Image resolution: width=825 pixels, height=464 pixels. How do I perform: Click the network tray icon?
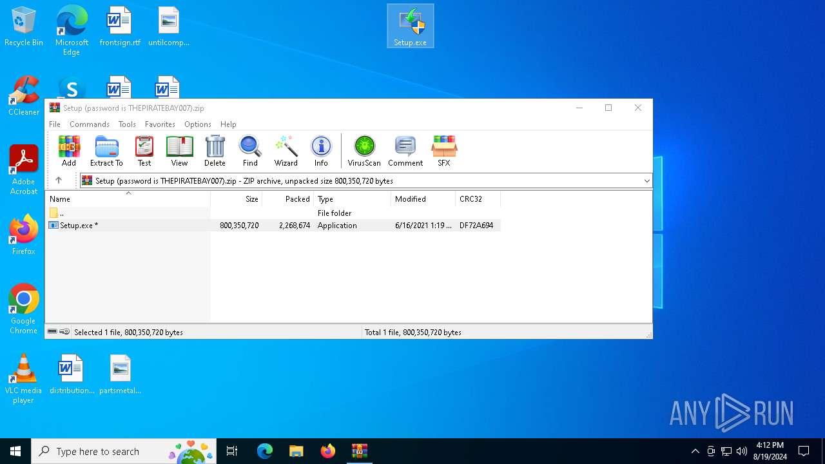point(726,451)
